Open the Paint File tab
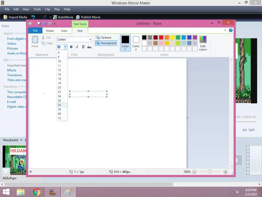This screenshot has height=197, width=262. pyautogui.click(x=35, y=31)
